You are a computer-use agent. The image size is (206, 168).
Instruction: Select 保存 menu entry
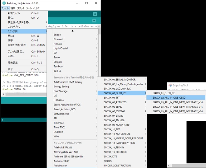tap(24, 40)
